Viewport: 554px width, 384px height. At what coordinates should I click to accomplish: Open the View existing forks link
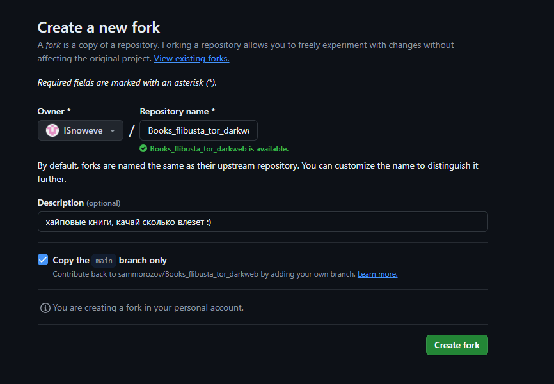click(x=191, y=58)
